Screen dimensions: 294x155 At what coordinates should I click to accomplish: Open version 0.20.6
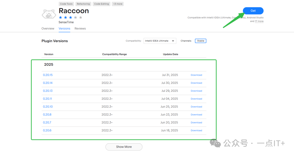pos(47,130)
